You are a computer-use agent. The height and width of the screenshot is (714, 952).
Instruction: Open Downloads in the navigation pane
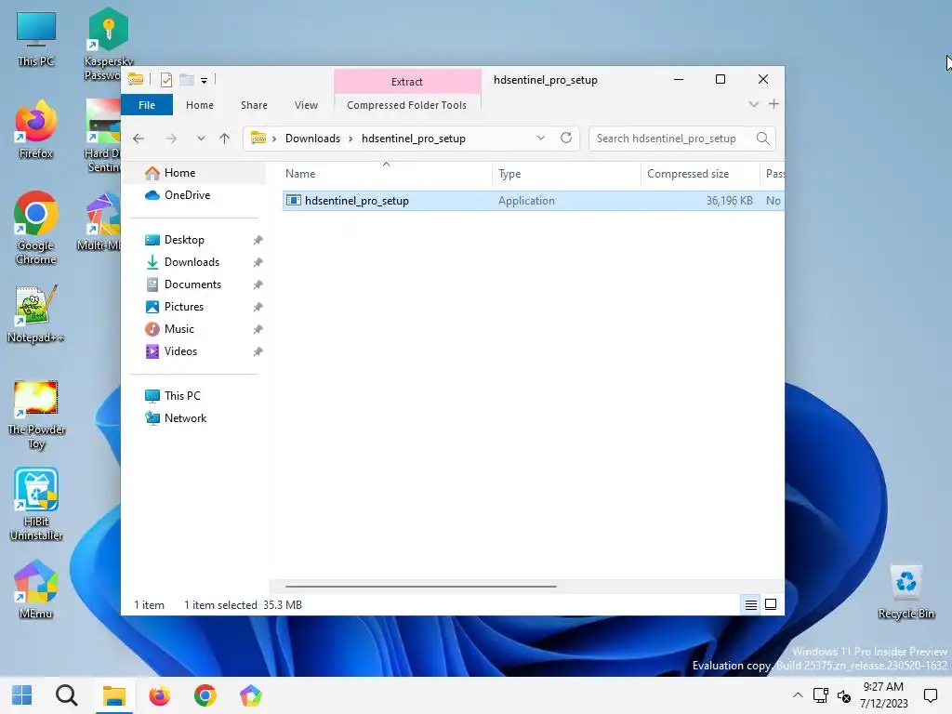tap(192, 262)
